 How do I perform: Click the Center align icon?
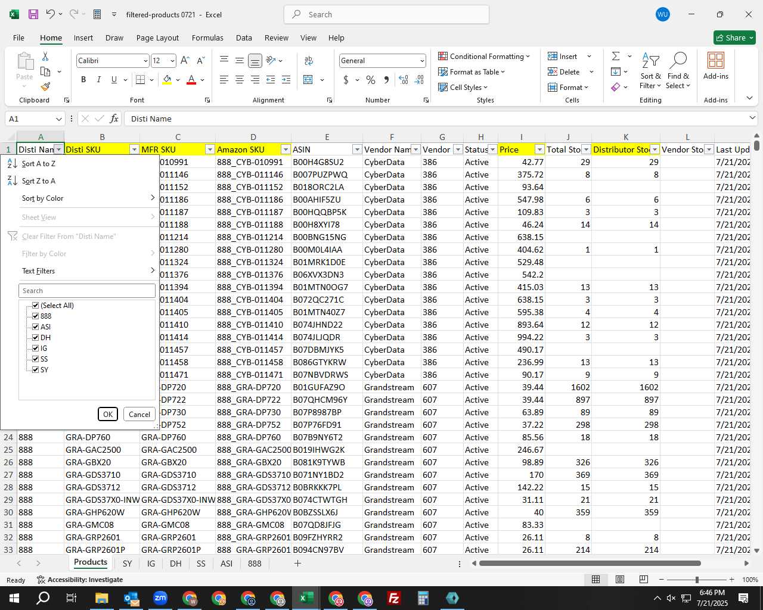tap(240, 80)
